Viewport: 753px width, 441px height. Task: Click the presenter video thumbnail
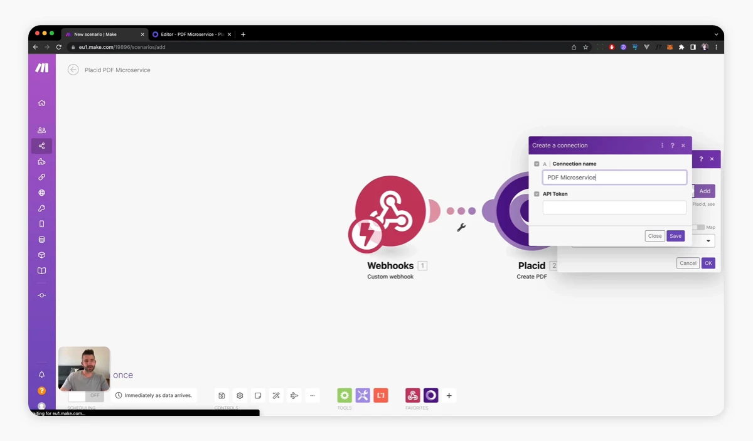[84, 369]
